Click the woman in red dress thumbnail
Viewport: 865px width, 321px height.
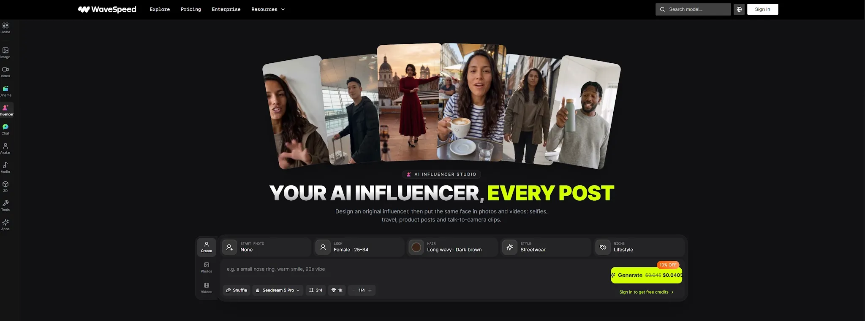point(409,102)
